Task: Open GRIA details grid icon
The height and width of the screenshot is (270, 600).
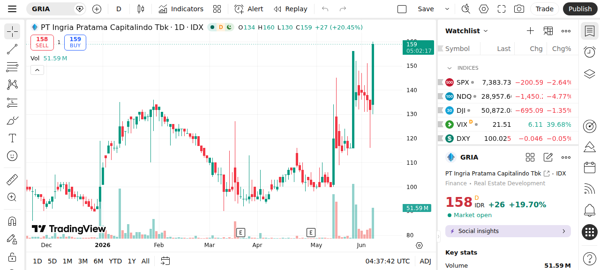Action: (530, 157)
